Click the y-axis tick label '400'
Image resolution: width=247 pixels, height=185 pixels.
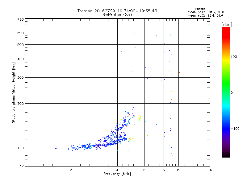(20, 59)
